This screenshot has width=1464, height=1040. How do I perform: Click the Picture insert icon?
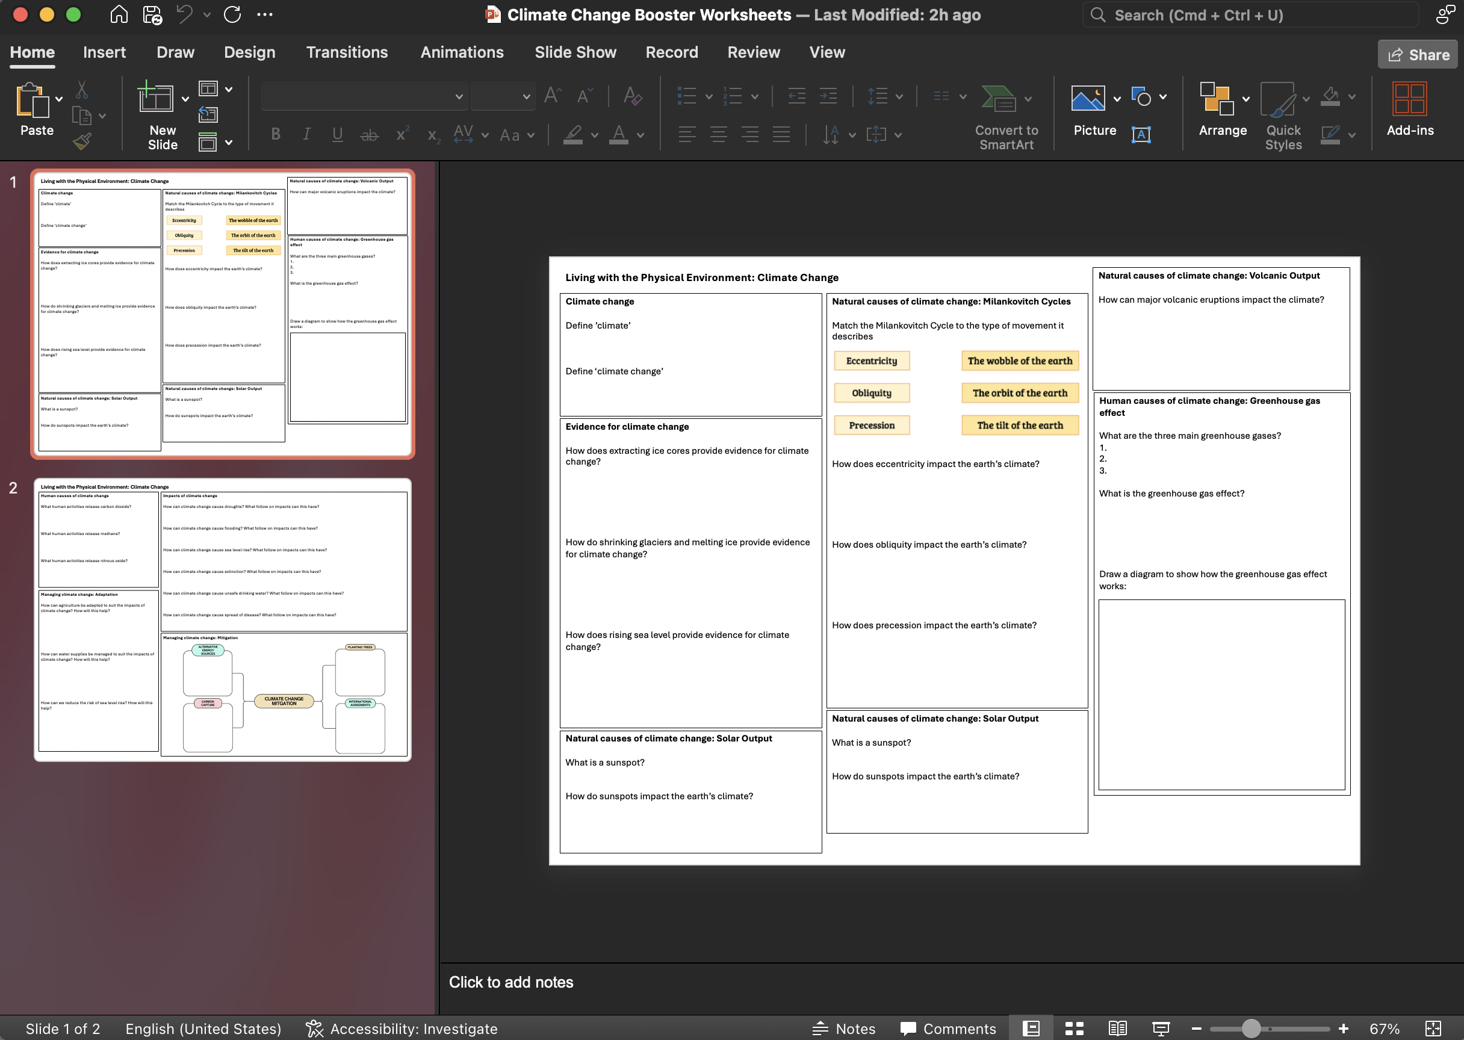click(1087, 99)
